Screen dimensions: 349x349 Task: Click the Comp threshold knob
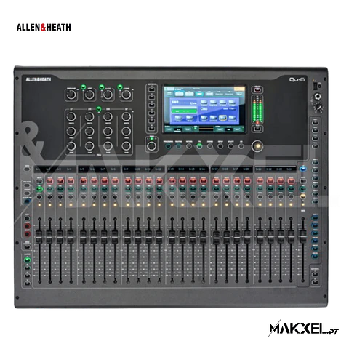point(126,95)
